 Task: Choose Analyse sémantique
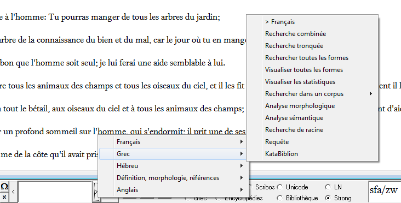click(x=312, y=118)
